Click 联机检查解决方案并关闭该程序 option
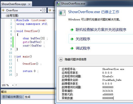The width and height of the screenshot is (133, 104). point(101,30)
